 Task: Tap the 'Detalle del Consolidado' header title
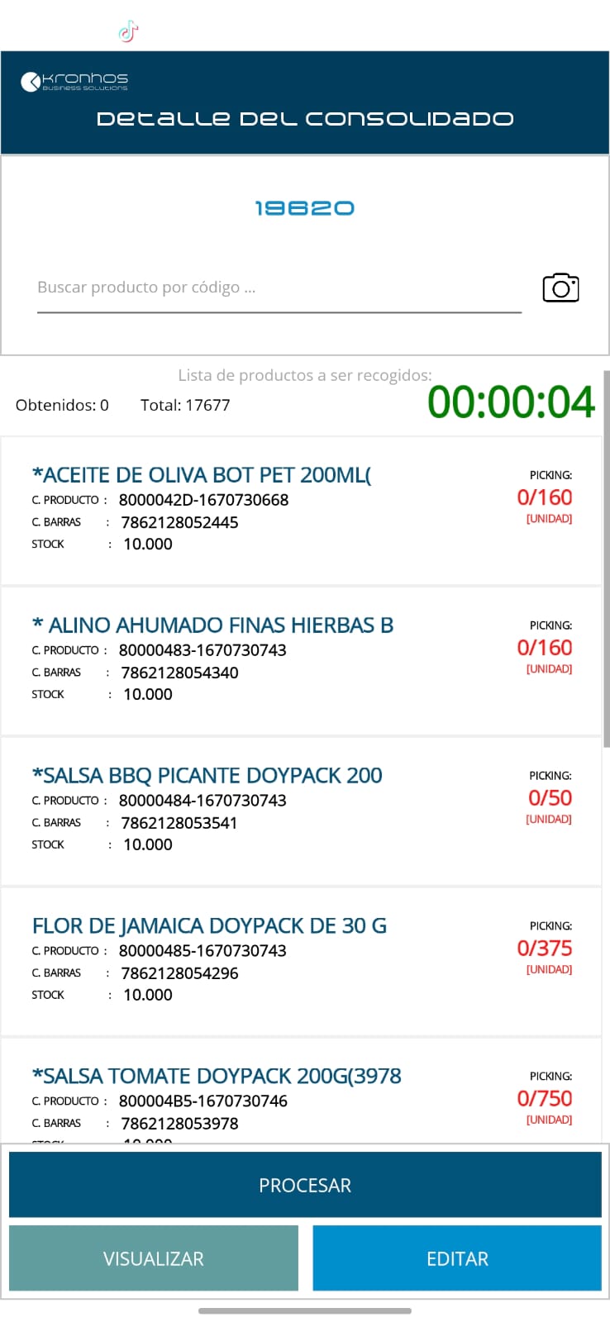pyautogui.click(x=305, y=119)
